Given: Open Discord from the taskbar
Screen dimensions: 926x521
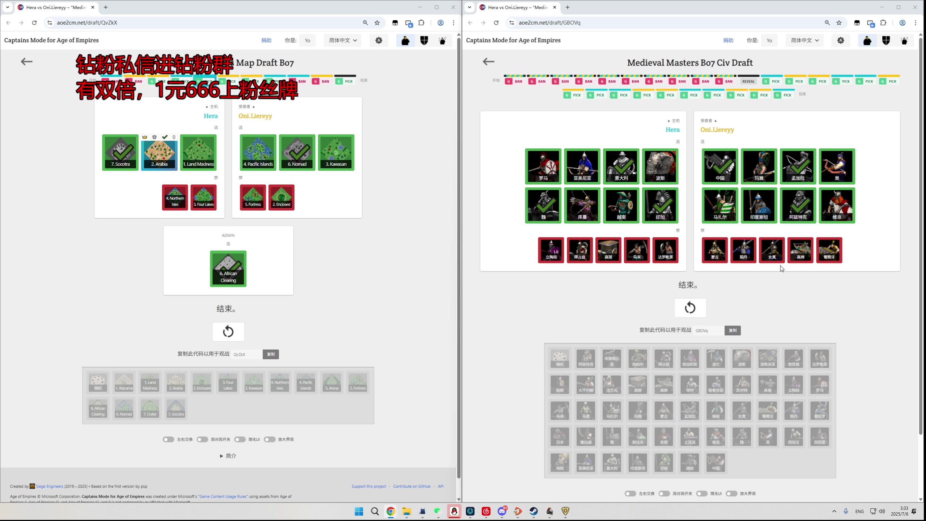Looking at the screenshot, I should (502, 511).
